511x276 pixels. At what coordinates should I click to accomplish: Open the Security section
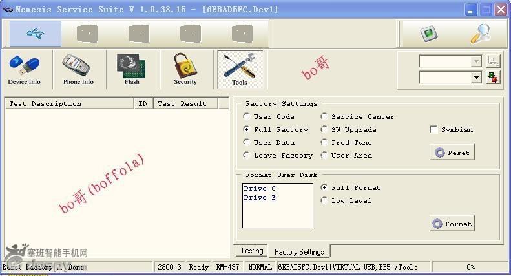(x=185, y=70)
